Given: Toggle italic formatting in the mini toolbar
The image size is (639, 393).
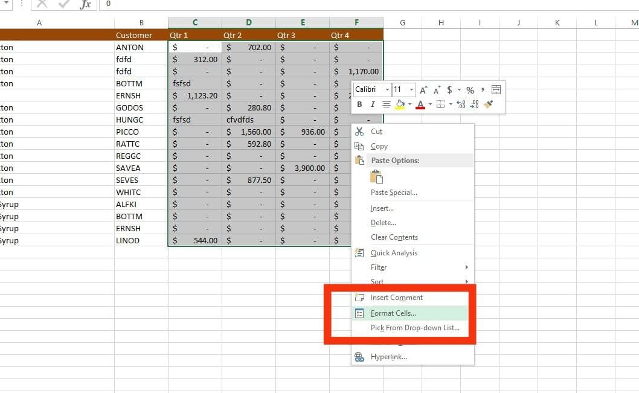Looking at the screenshot, I should [373, 104].
